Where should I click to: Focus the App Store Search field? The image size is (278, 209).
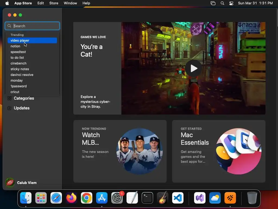click(x=33, y=26)
